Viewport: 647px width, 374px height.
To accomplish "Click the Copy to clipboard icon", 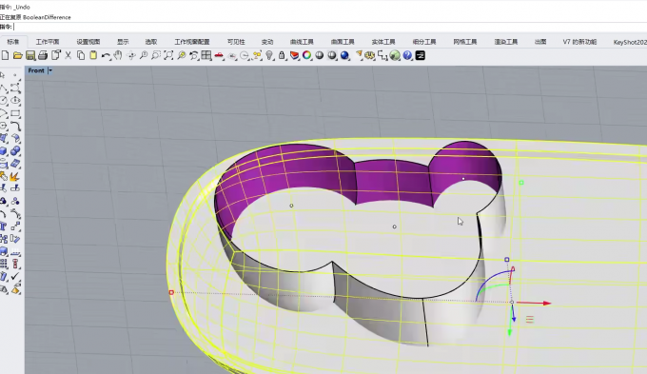I will (x=81, y=55).
